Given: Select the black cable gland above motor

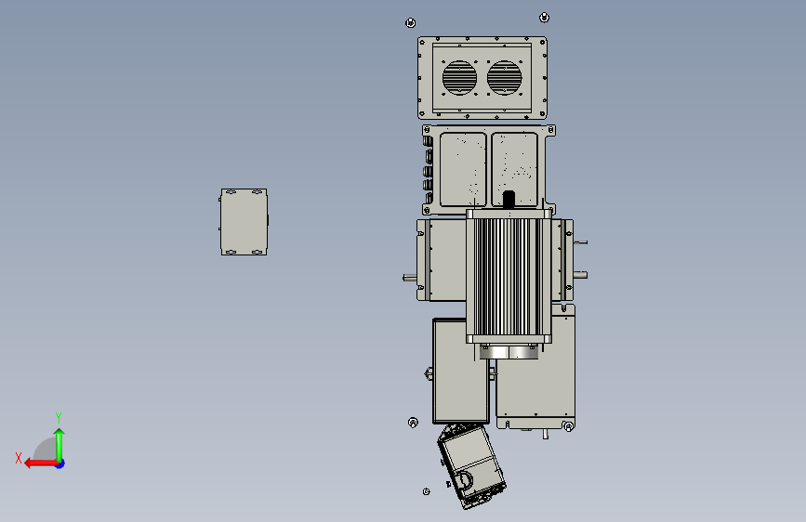Looking at the screenshot, I should [x=509, y=200].
